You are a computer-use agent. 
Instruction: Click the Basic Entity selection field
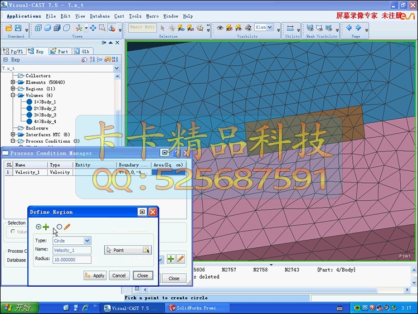click(142, 28)
